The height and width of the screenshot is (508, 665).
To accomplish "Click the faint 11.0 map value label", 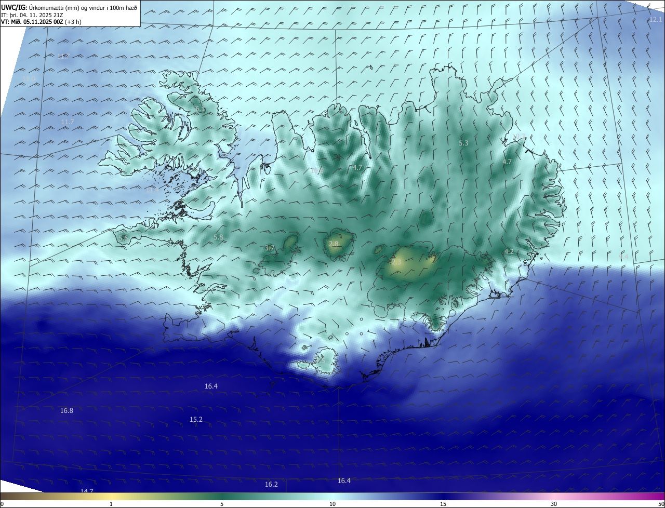I will (x=29, y=78).
